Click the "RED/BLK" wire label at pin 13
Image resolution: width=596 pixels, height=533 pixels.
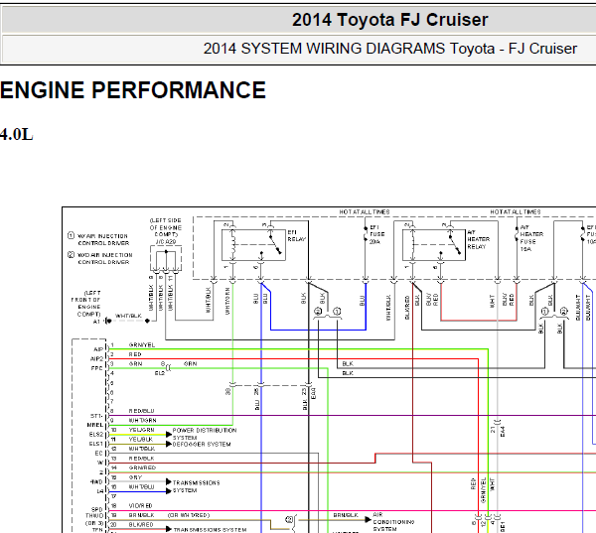pos(141,459)
